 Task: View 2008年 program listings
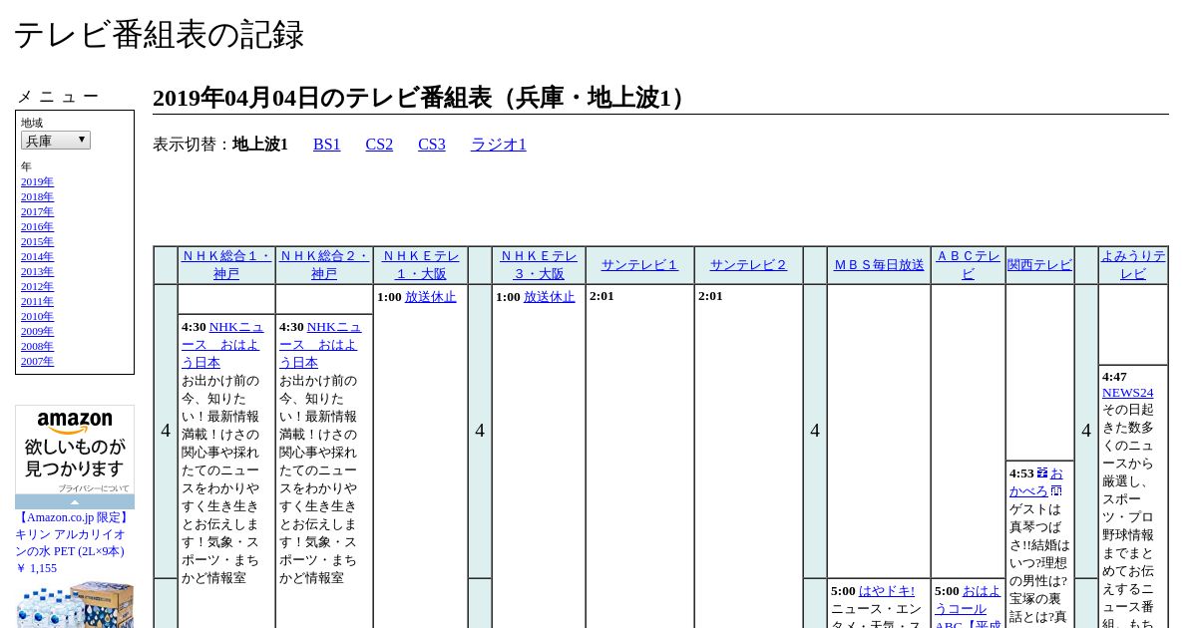point(37,346)
